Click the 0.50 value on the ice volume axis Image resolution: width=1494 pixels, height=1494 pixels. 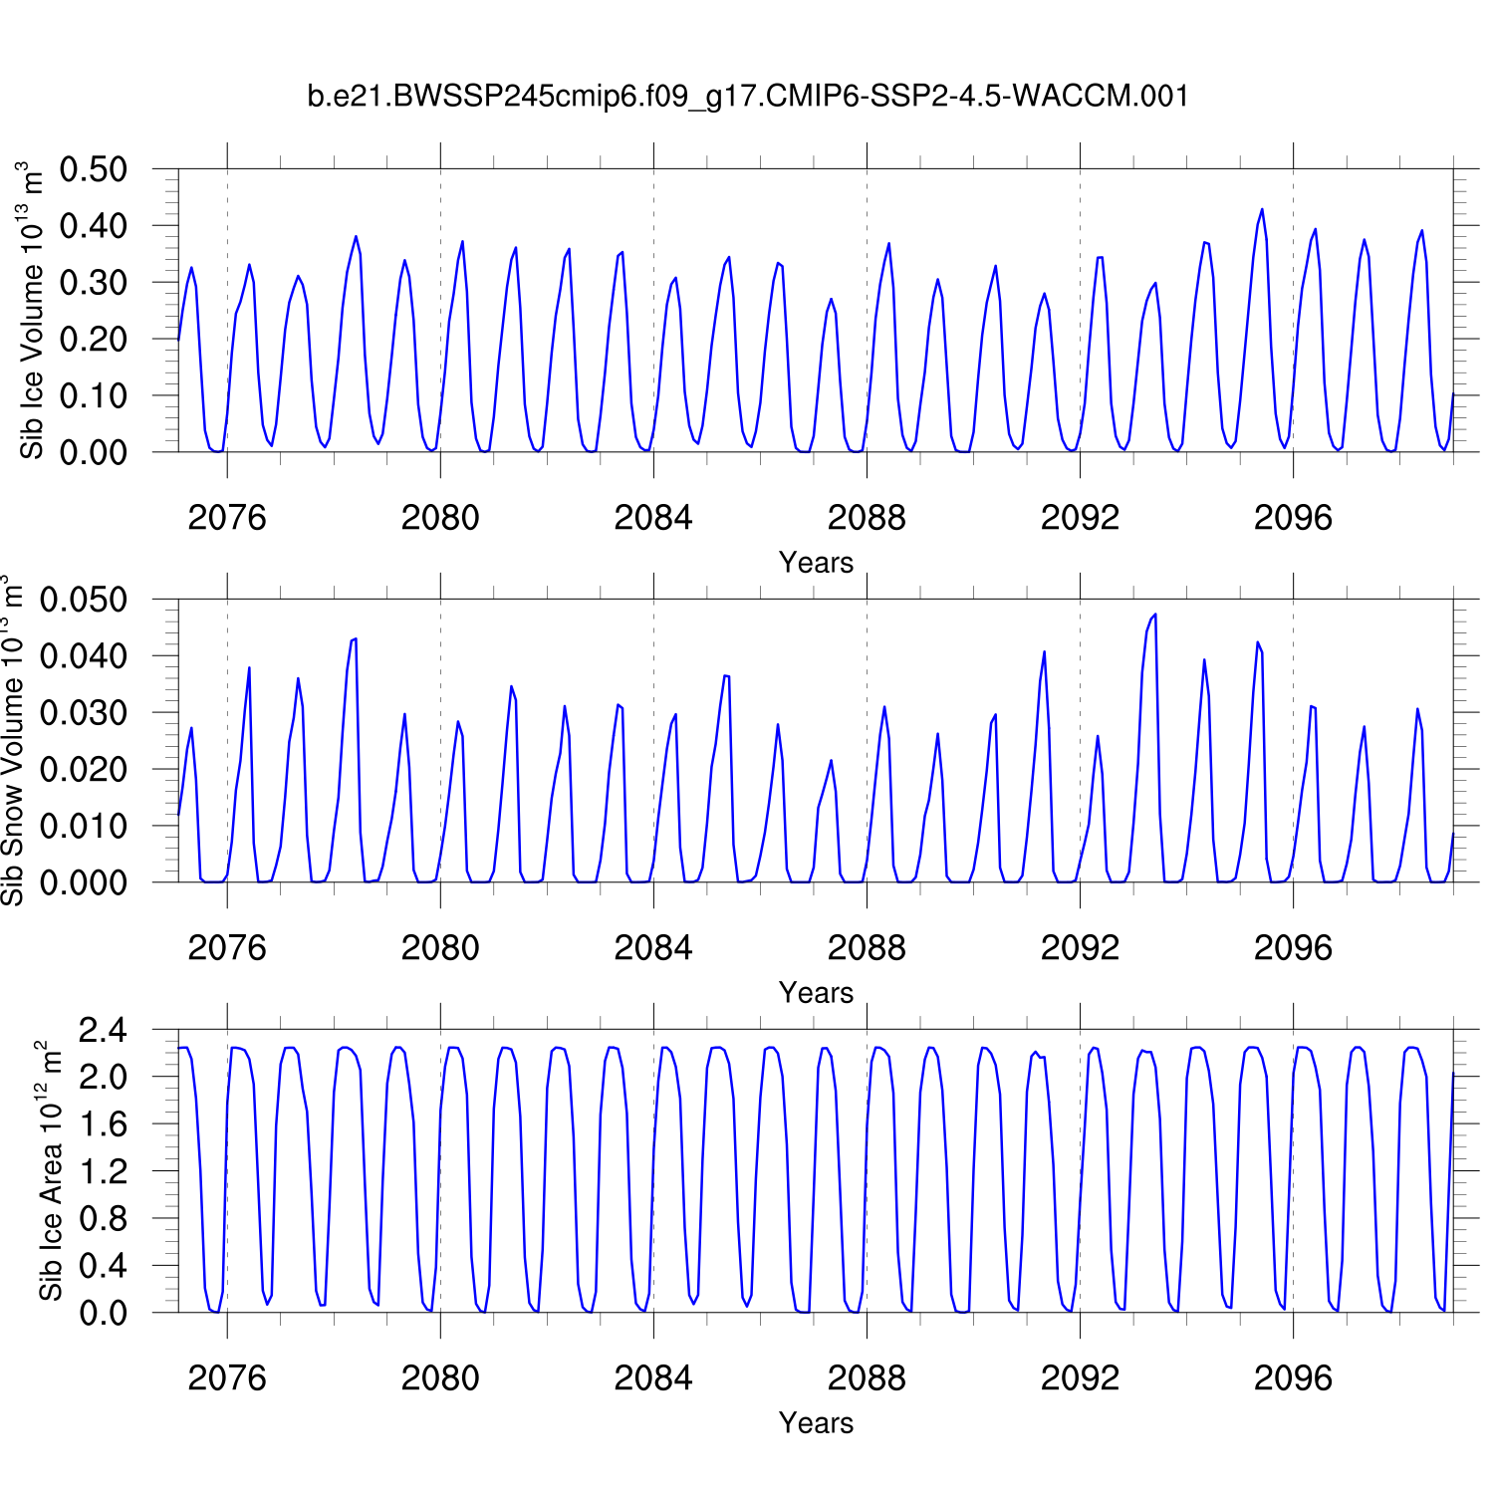pos(94,169)
